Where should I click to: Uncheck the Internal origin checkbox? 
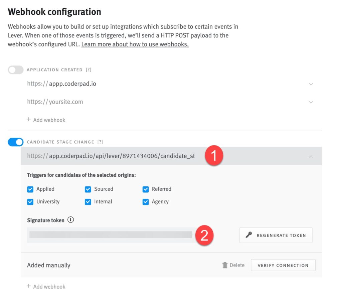point(88,202)
